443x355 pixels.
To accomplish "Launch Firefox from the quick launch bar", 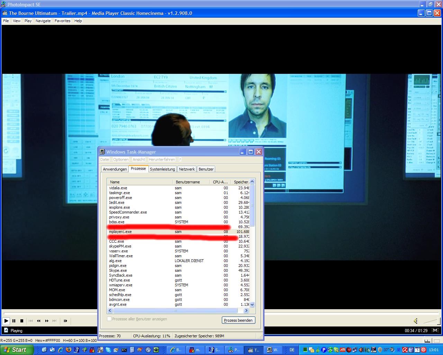I will point(69,350).
